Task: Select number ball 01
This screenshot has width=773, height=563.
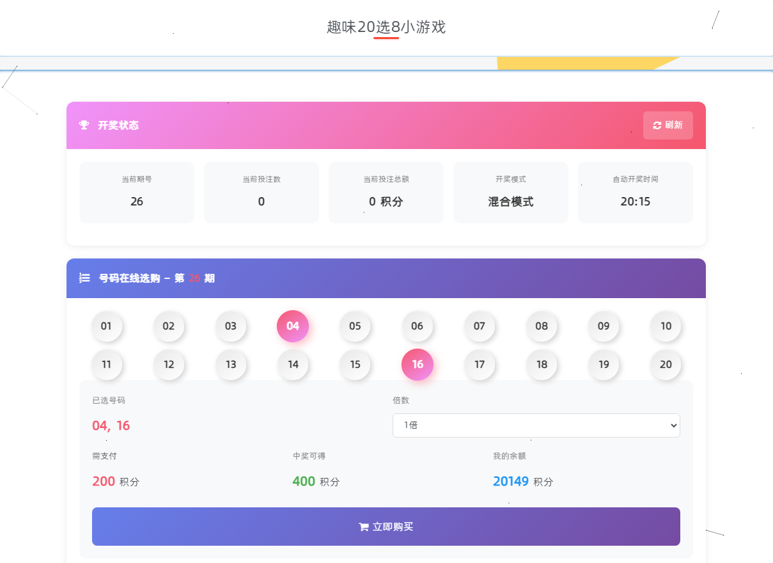Action: point(107,326)
